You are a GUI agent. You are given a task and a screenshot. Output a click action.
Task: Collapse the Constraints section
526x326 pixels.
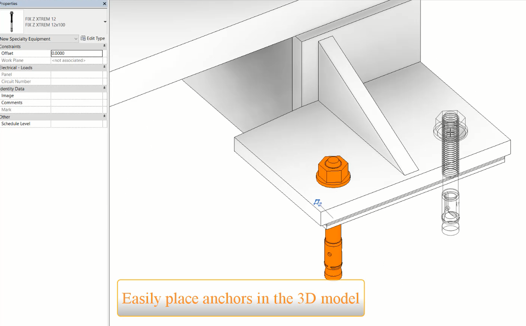(105, 46)
